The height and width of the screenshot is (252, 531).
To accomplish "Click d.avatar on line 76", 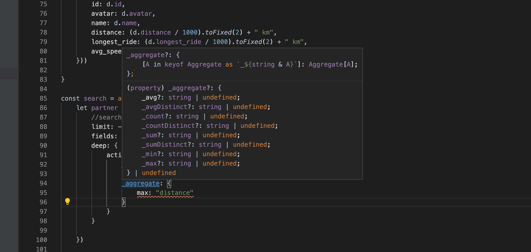I will click(x=137, y=14).
